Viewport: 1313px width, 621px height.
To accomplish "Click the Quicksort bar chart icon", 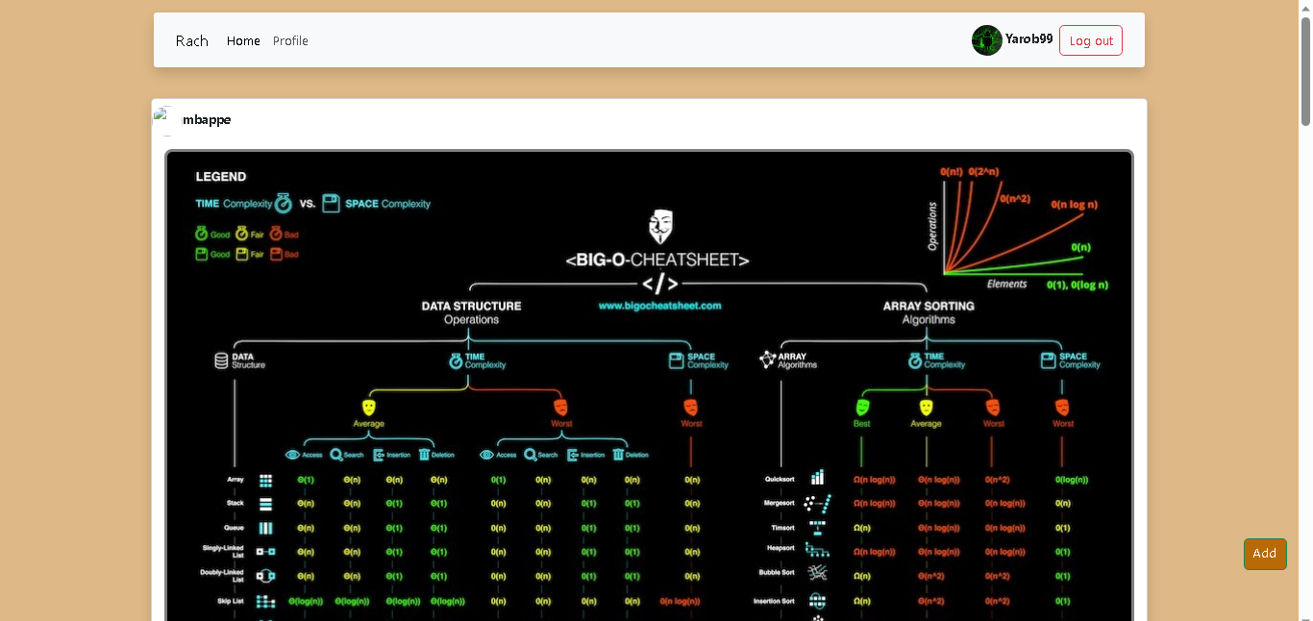I will click(817, 478).
